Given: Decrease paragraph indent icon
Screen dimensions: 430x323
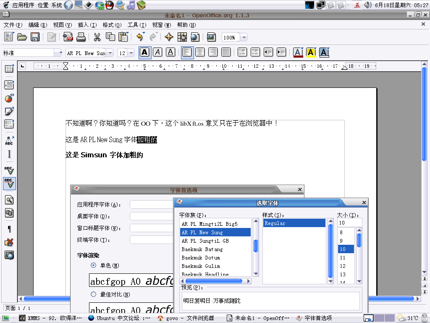Looking at the screenshot, I should tap(268, 52).
